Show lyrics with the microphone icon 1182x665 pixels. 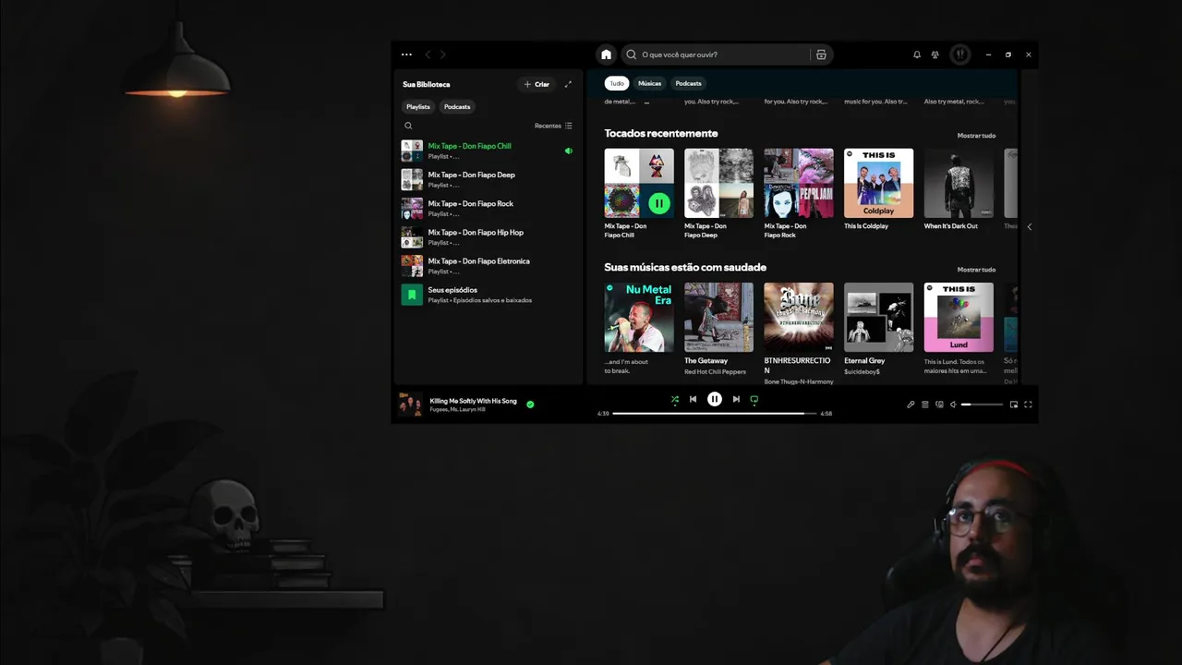(911, 405)
